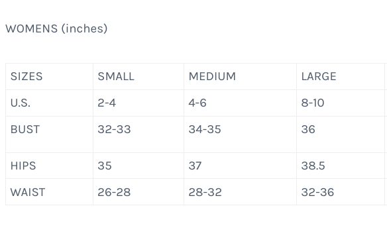Image resolution: width=387 pixels, height=249 pixels.
Task: Select the SIZES header cell
Action: point(49,76)
